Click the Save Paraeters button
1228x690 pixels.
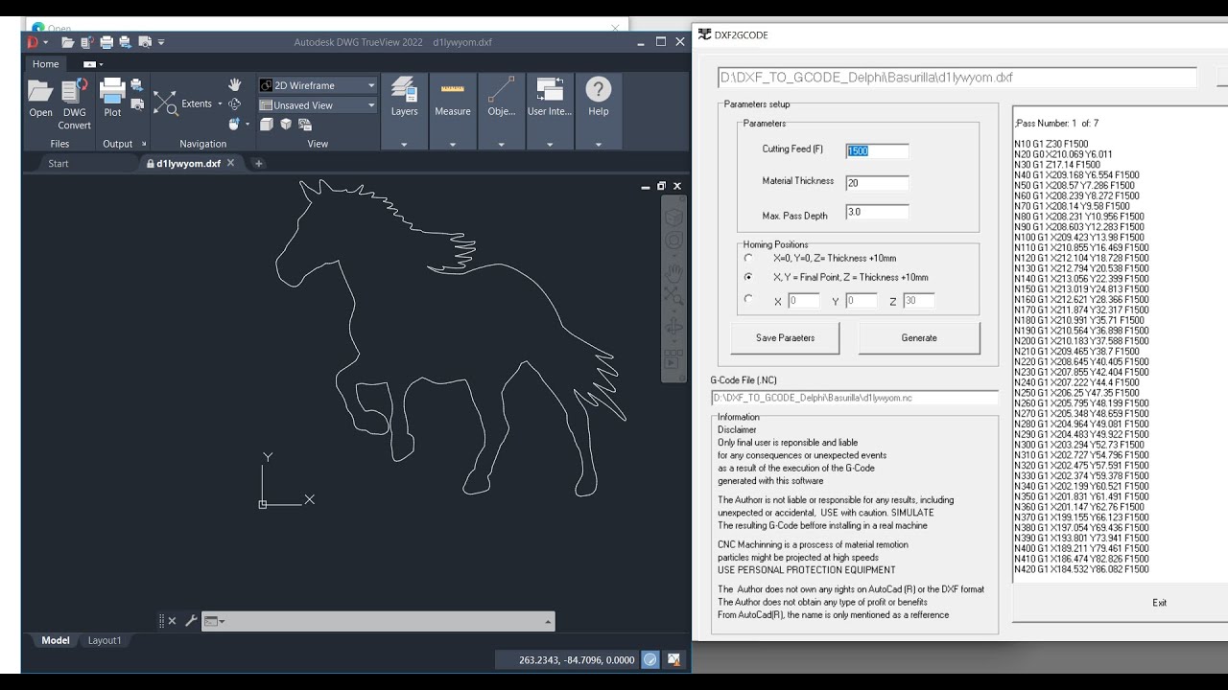(x=786, y=337)
